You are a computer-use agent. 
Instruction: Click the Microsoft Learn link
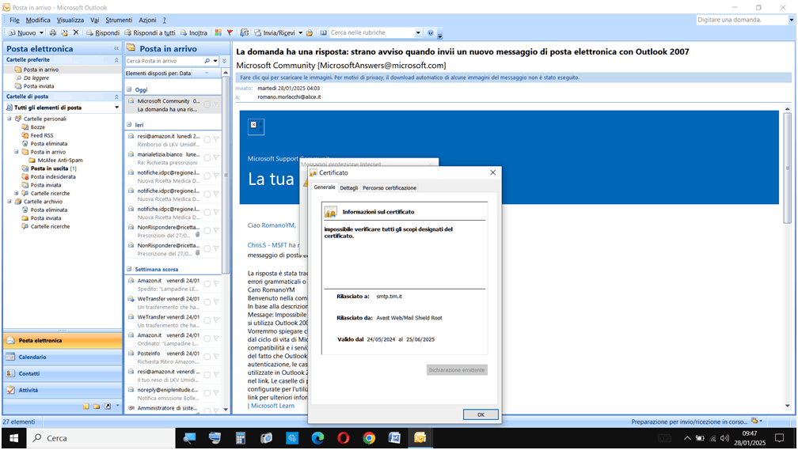(272, 406)
